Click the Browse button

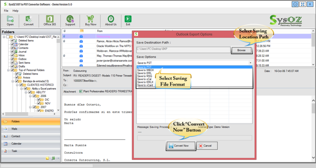pos(241,50)
